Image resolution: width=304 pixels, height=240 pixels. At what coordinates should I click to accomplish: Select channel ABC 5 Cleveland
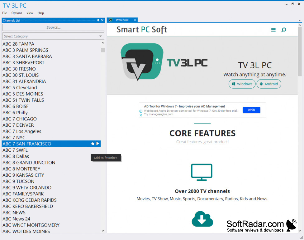[51, 88]
